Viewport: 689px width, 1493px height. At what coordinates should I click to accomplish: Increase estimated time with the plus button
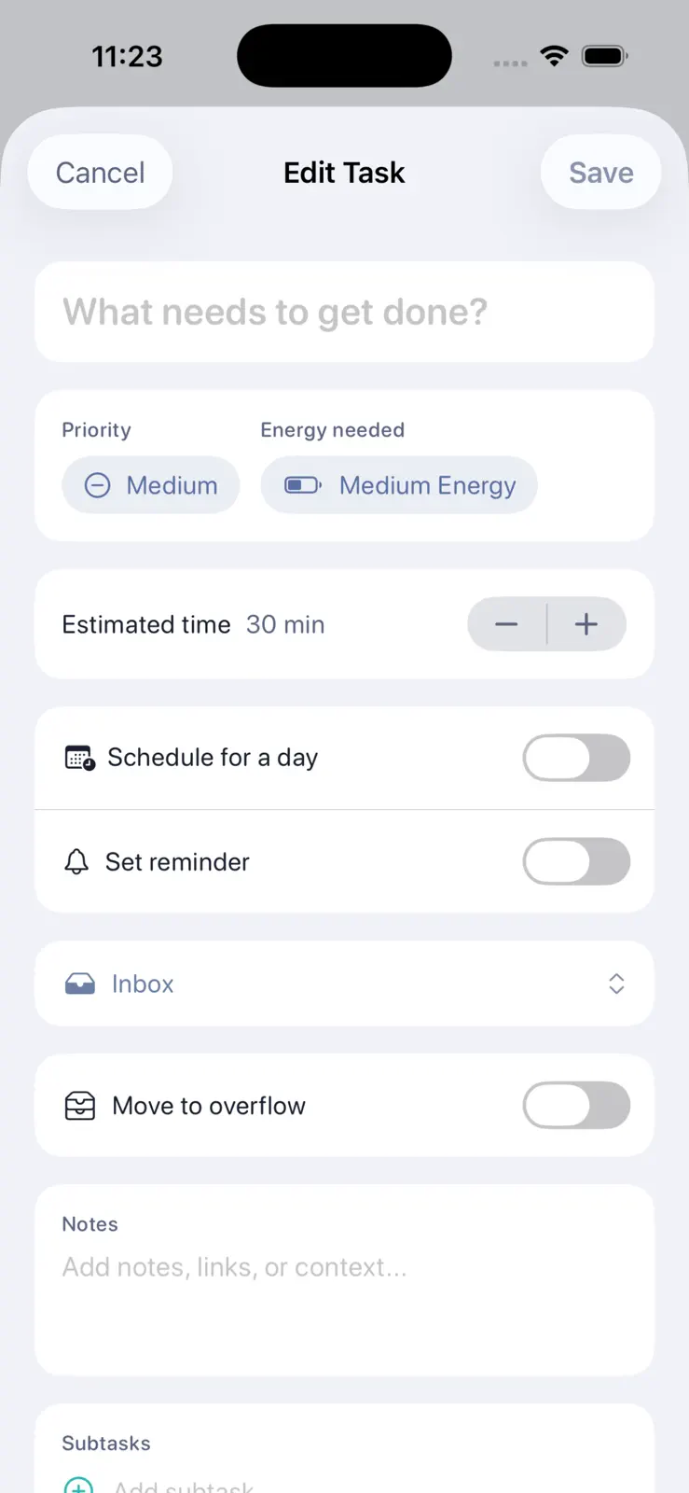pyautogui.click(x=586, y=624)
